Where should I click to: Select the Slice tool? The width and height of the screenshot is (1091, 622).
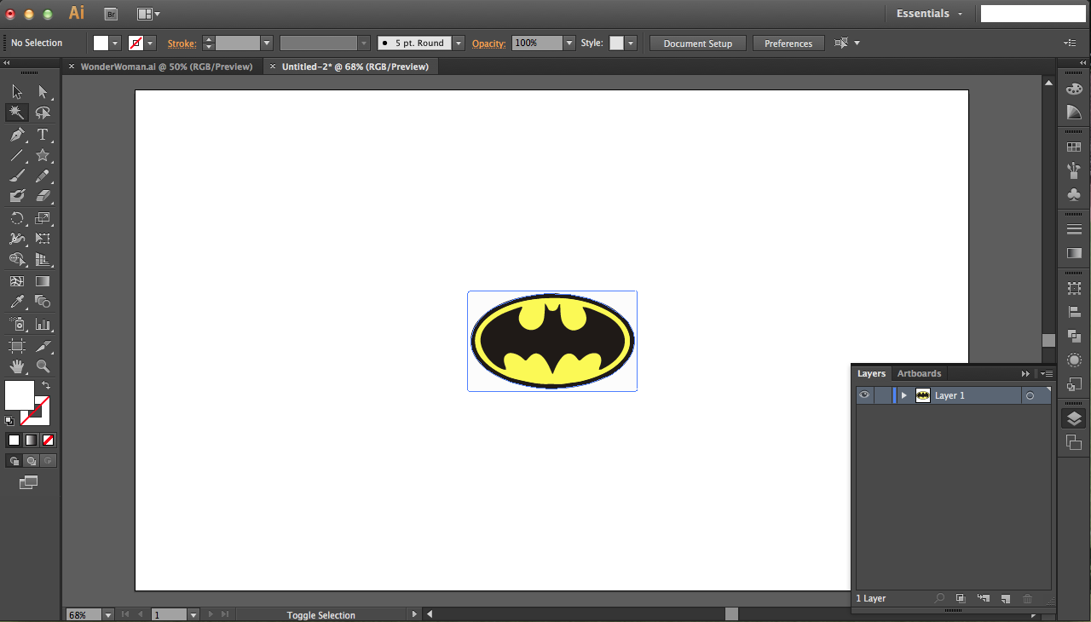[x=43, y=346]
